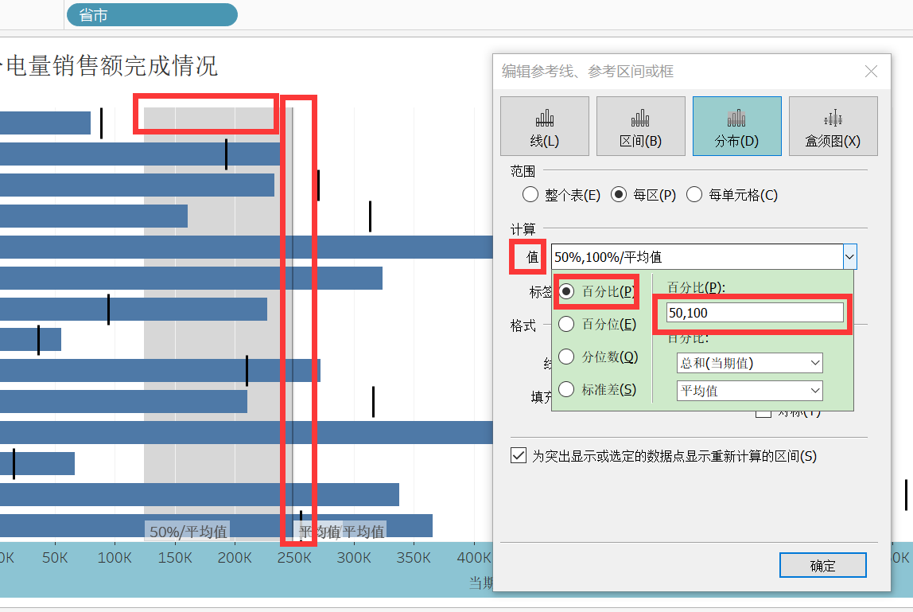The height and width of the screenshot is (612, 913).
Task: Select the 盒须图(X) box plot tab
Action: click(x=833, y=126)
